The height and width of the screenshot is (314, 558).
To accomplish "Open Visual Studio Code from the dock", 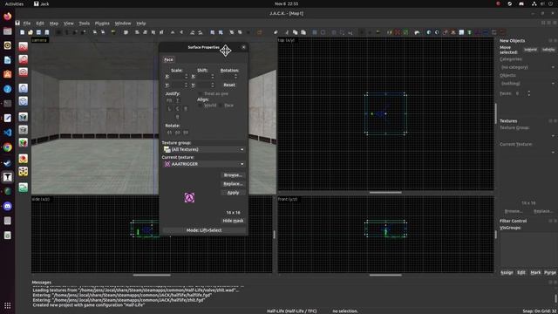I will click(8, 133).
